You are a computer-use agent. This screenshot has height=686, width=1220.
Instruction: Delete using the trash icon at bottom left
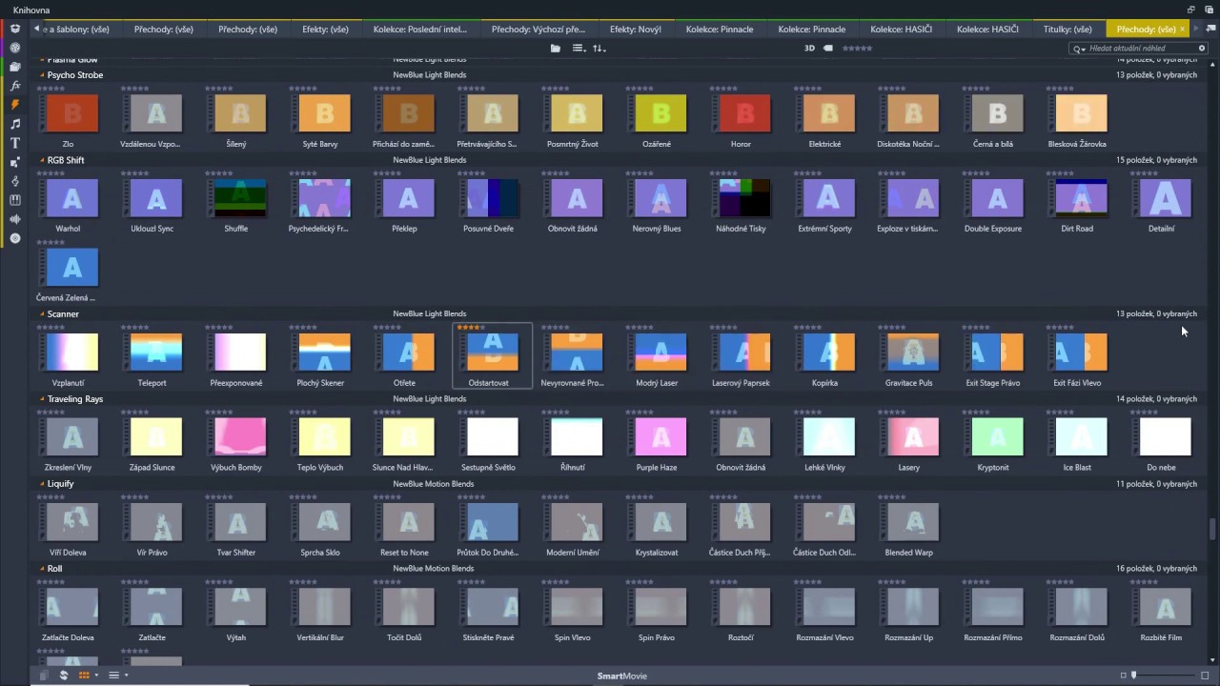pyautogui.click(x=44, y=676)
